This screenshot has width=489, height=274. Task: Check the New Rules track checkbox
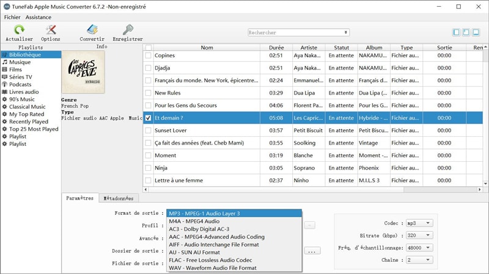(x=148, y=93)
